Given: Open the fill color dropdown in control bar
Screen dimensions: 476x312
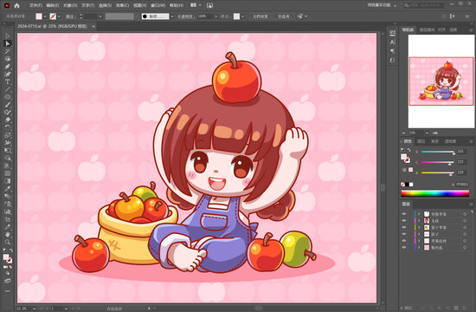Looking at the screenshot, I should (x=45, y=16).
